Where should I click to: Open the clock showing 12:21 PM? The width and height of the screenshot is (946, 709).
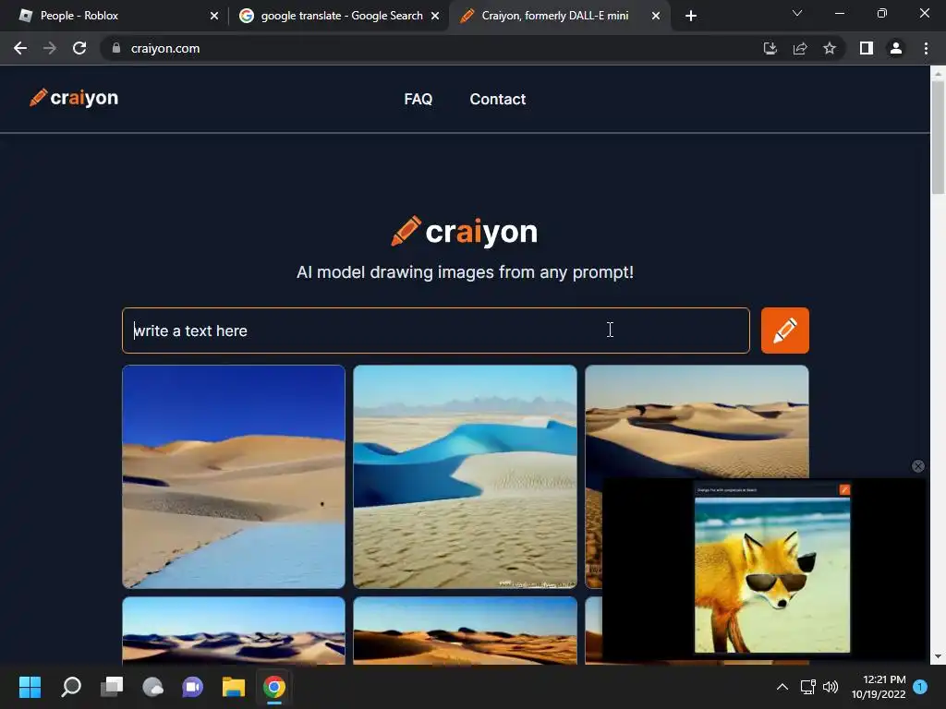point(879,687)
